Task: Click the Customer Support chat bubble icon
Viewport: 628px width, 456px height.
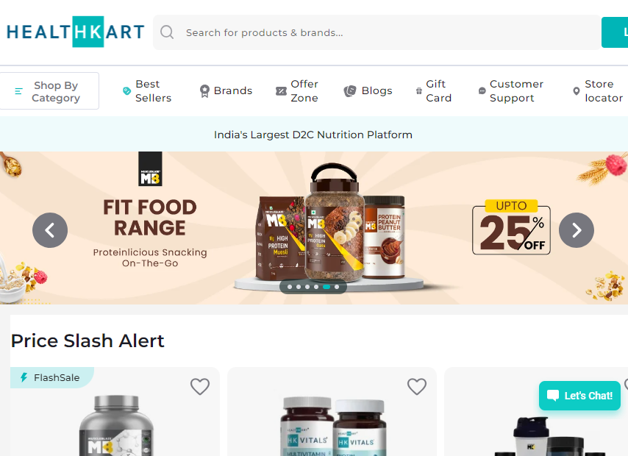Action: (482, 91)
